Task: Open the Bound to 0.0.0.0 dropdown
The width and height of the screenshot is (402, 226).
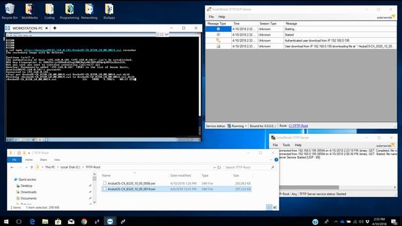Action: [x=263, y=126]
